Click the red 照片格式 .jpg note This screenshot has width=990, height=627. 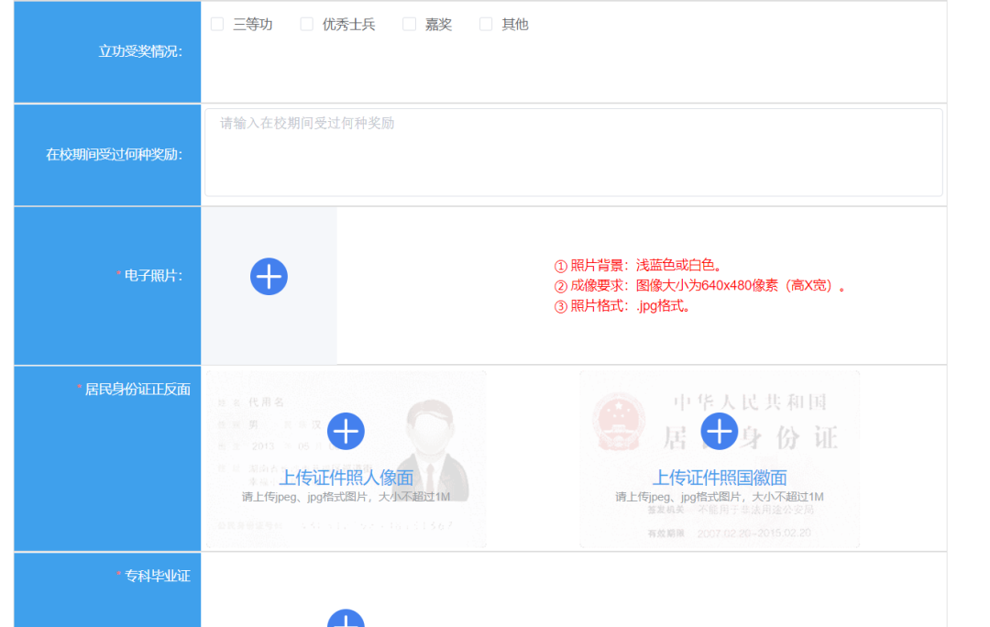[x=622, y=306]
